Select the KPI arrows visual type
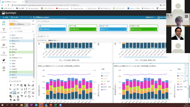Screen dimensions: 190x107 tap(14, 85)
